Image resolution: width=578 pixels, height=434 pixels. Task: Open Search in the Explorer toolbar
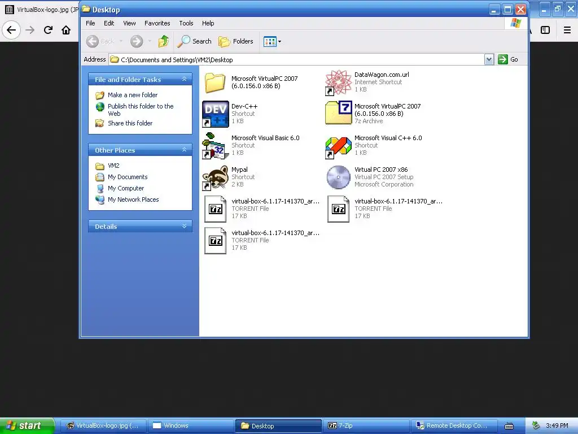(194, 41)
